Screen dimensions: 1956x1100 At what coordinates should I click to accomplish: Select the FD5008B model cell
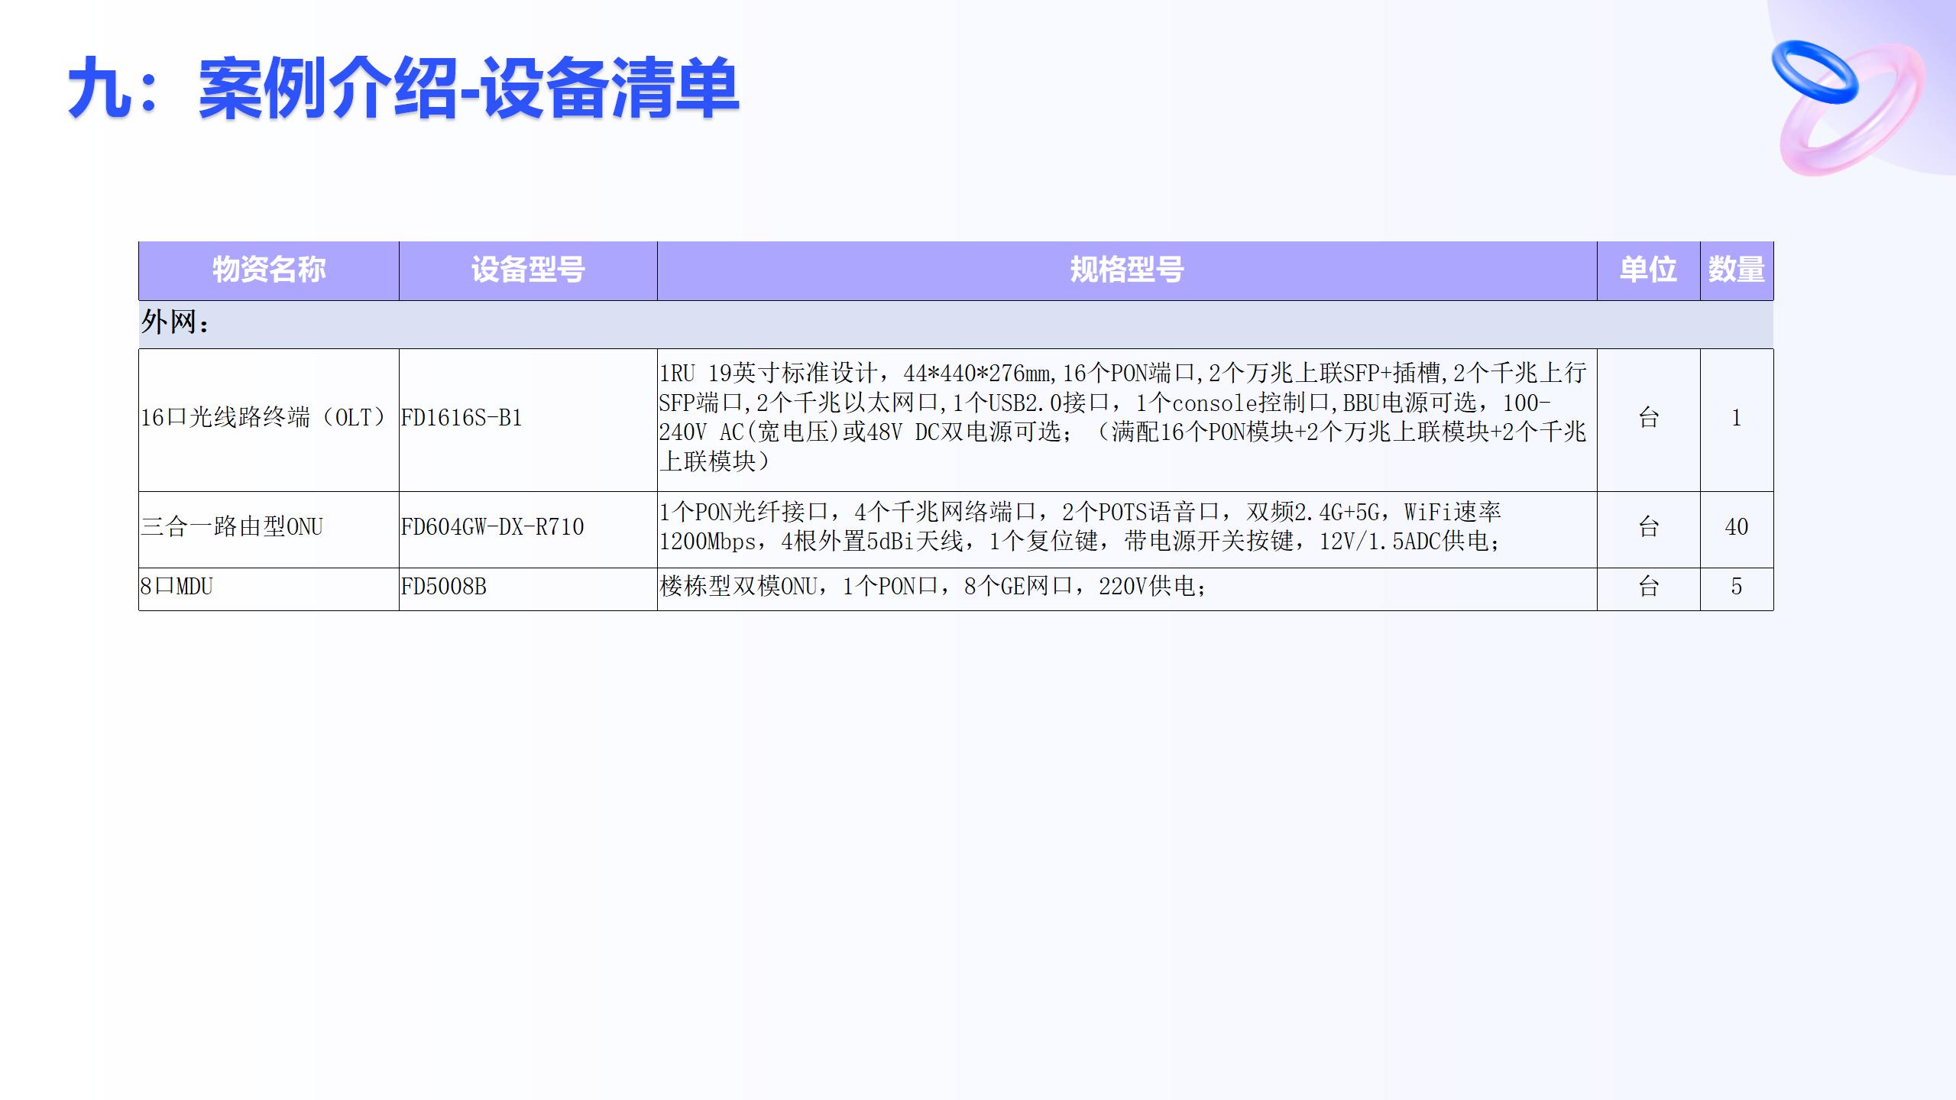point(528,588)
